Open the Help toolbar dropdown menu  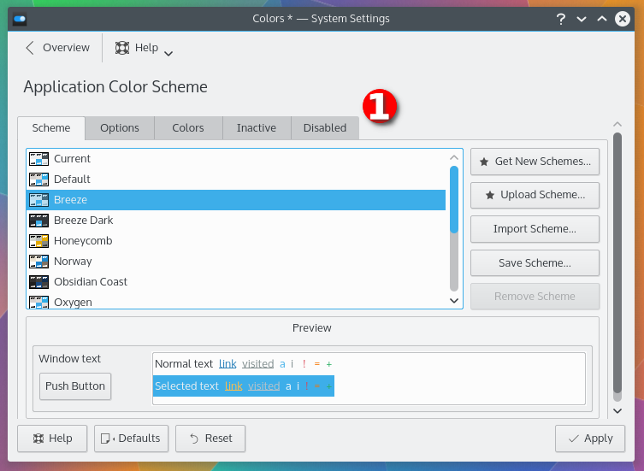[x=145, y=49]
